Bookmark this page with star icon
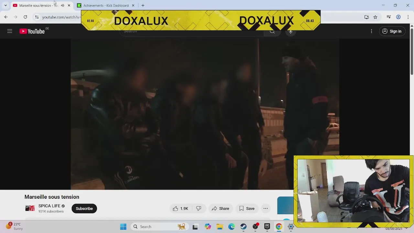This screenshot has width=414, height=233. click(375, 17)
